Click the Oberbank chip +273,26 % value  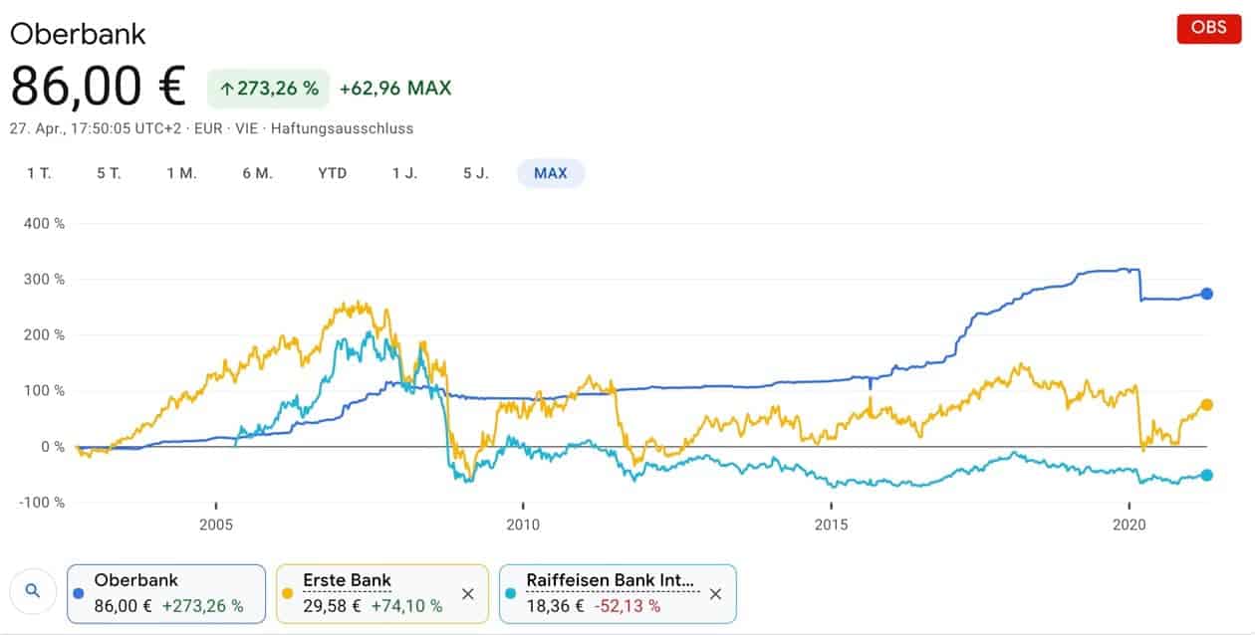pos(202,605)
